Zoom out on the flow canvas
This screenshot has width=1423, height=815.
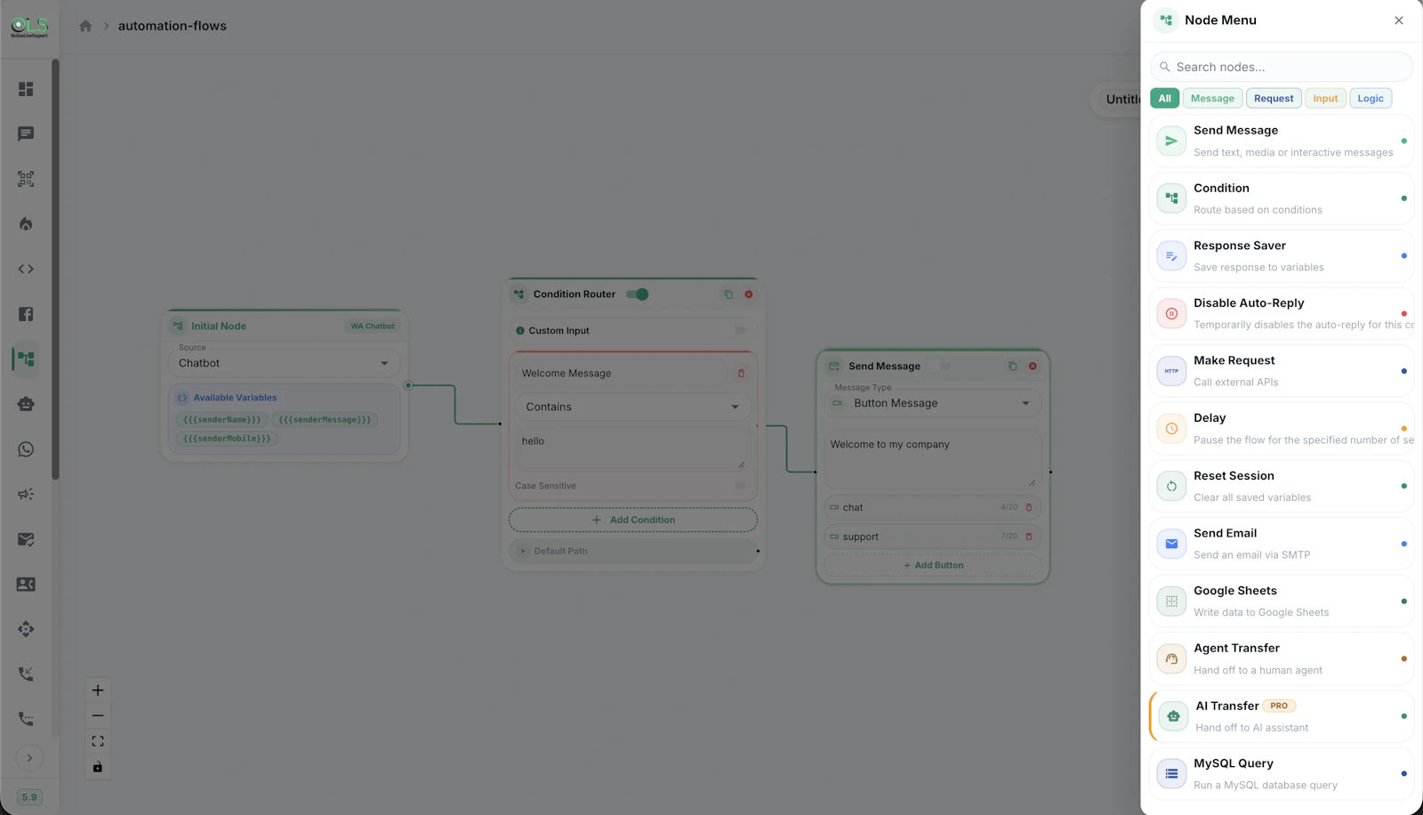coord(98,715)
